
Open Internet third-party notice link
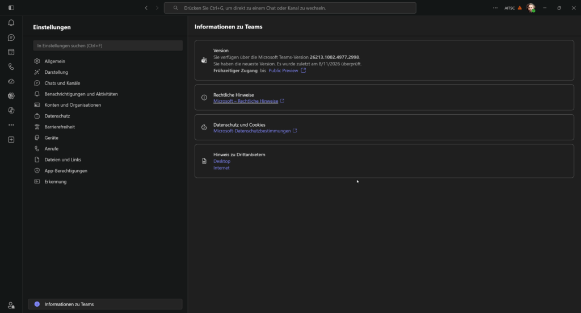[x=221, y=168]
